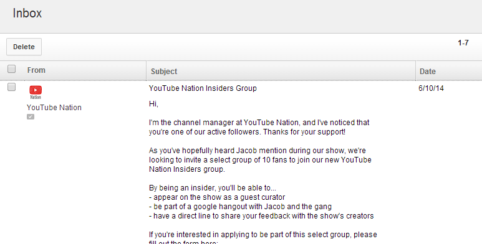Viewport: 482px width, 244px height.
Task: Click the 1-7 message count
Action: pos(463,43)
